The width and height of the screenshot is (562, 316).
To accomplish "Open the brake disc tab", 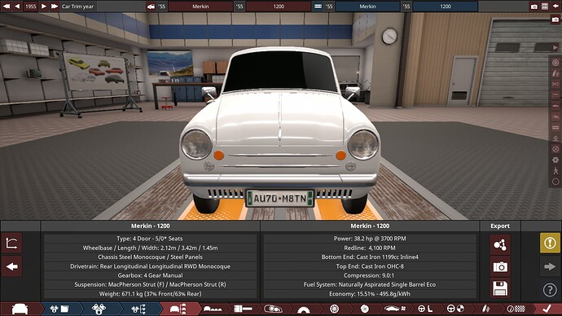I will point(365,309).
